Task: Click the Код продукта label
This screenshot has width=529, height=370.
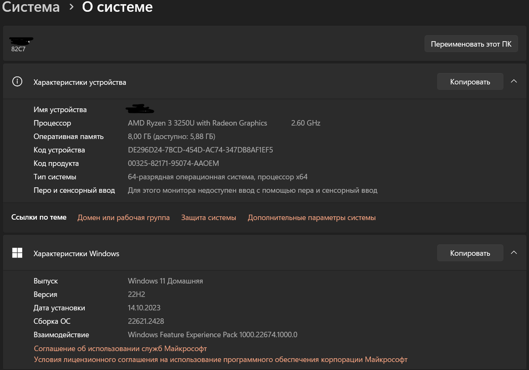Action: tap(56, 163)
